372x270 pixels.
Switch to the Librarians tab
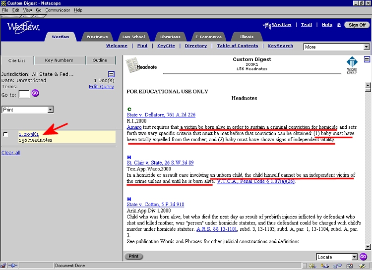coord(170,37)
